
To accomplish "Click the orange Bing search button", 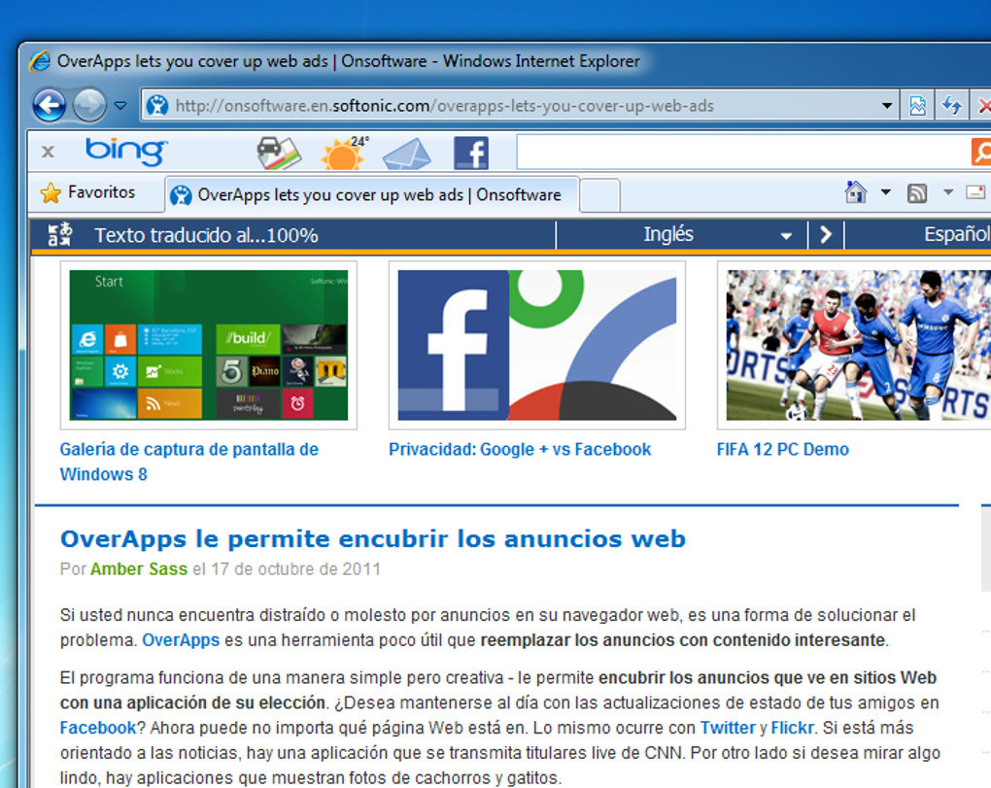I will (981, 152).
